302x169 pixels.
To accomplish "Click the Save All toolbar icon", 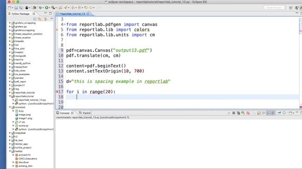I will [x=21, y=8].
